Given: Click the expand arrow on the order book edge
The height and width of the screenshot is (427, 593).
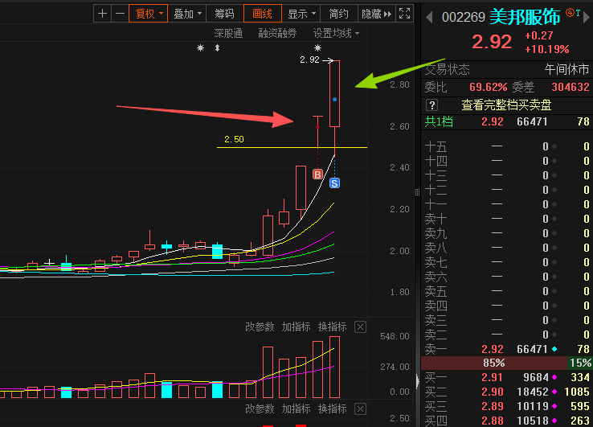Looking at the screenshot, I should click(418, 381).
